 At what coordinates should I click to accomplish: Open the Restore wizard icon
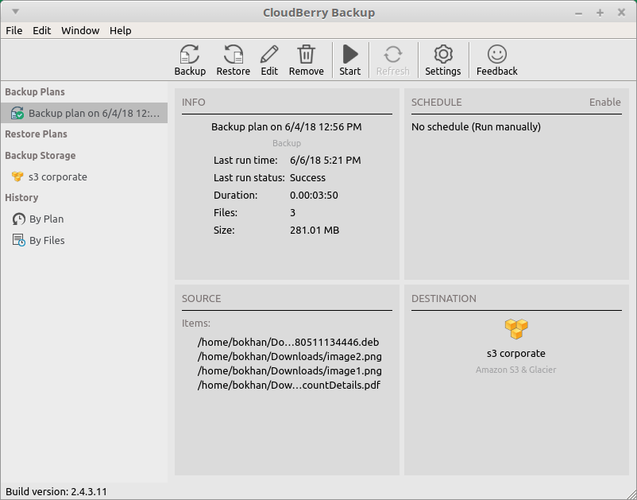pos(233,55)
